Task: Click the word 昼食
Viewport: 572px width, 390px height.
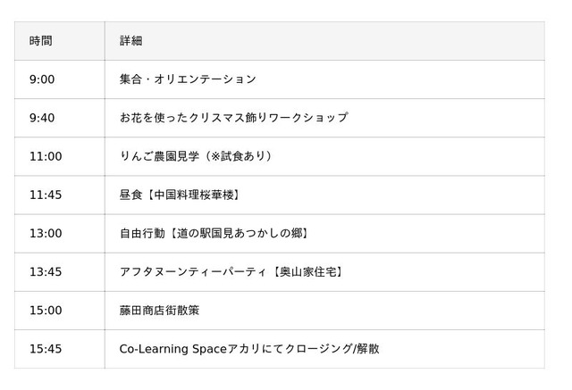Action: point(130,195)
